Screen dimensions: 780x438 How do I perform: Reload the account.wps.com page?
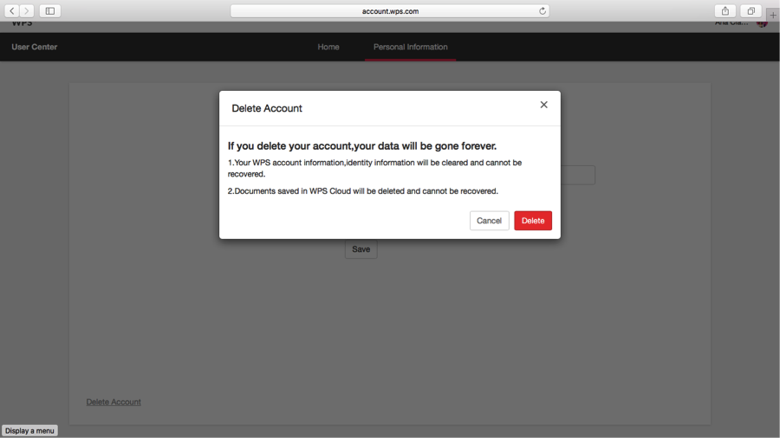pyautogui.click(x=543, y=11)
